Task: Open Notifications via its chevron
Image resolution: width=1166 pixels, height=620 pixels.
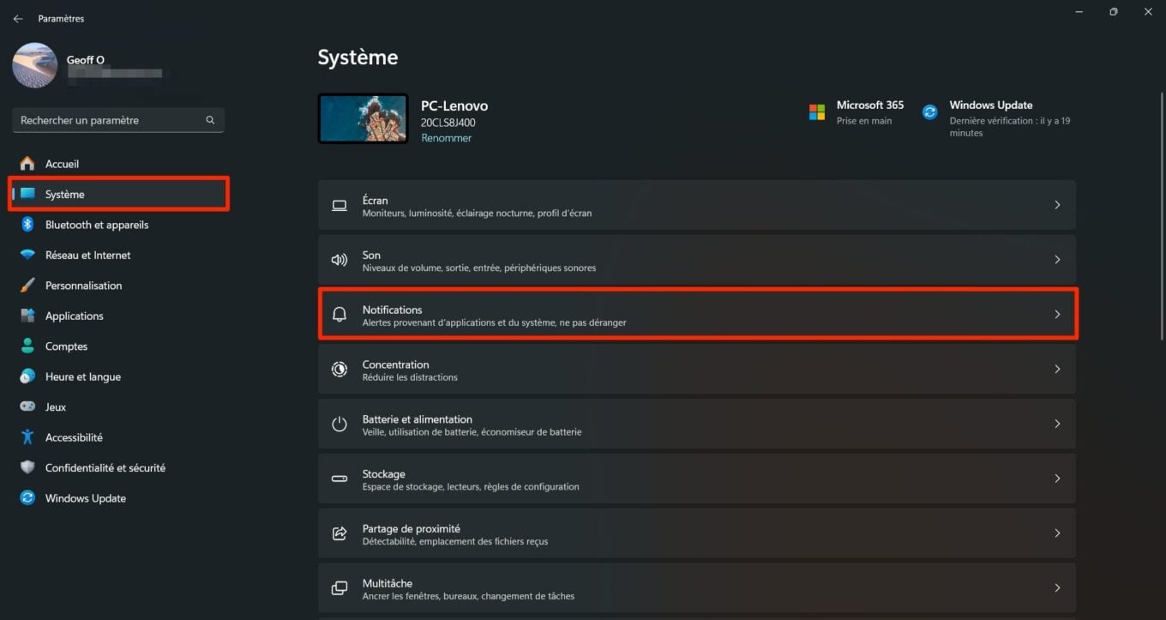Action: pos(1057,315)
